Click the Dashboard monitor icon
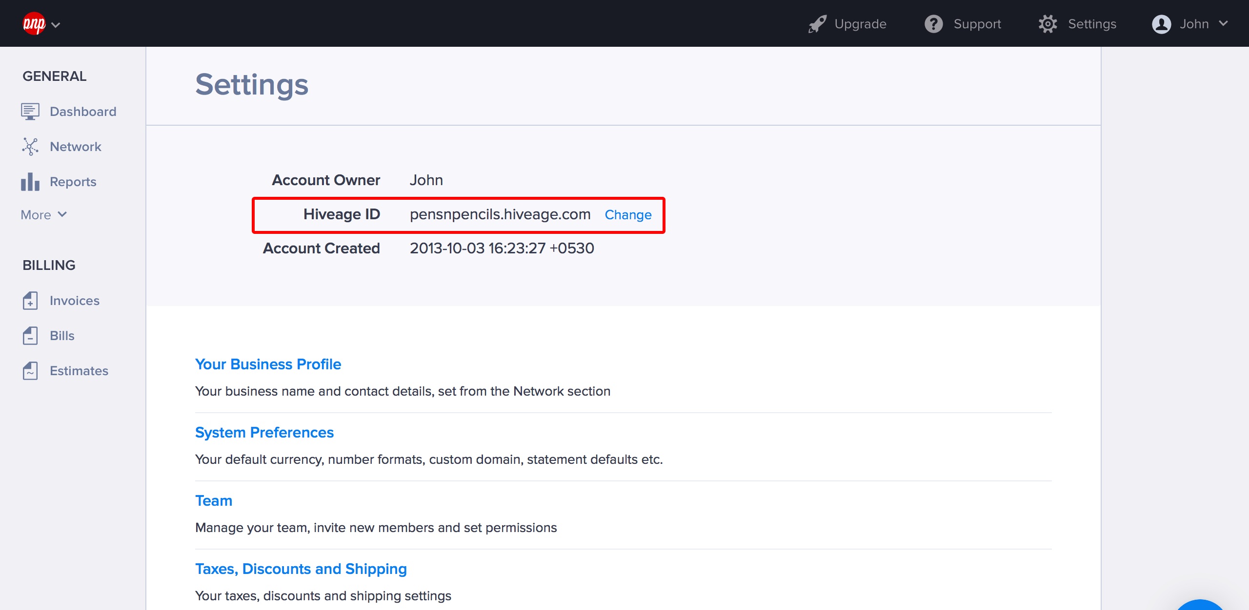The image size is (1249, 610). point(30,112)
